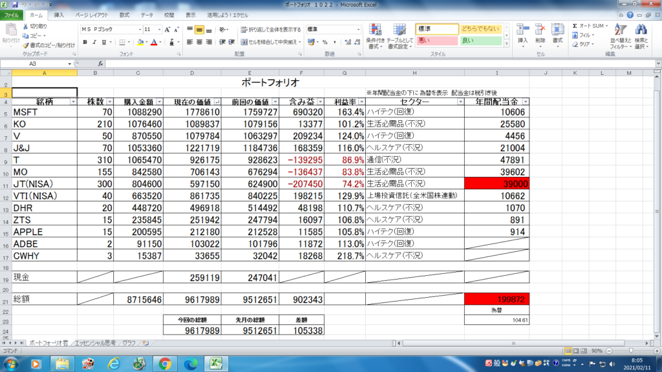Switch to the エッセンシャル思考 sheet tab
Screen dimensions: 662x372
(x=95, y=344)
